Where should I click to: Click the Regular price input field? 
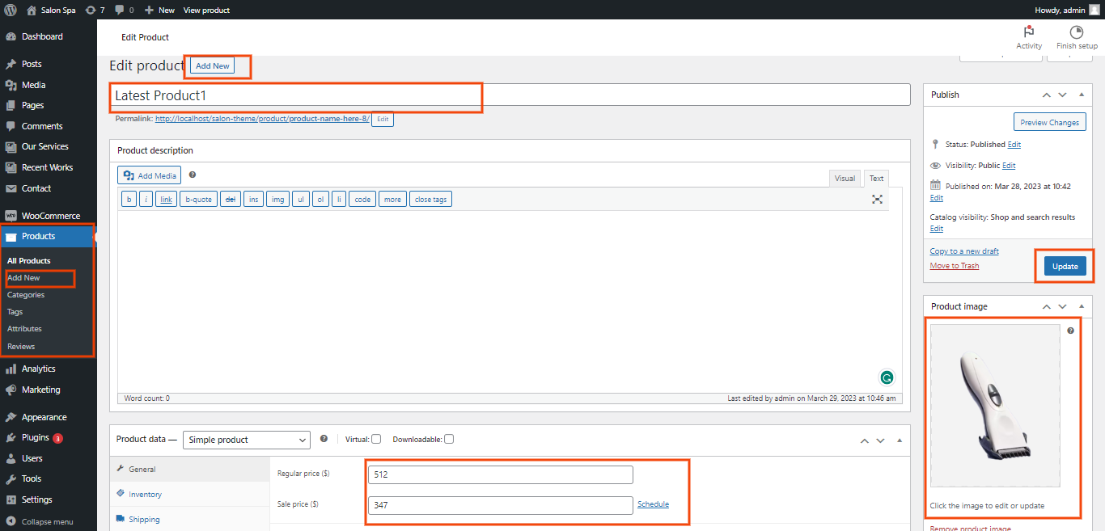point(500,474)
